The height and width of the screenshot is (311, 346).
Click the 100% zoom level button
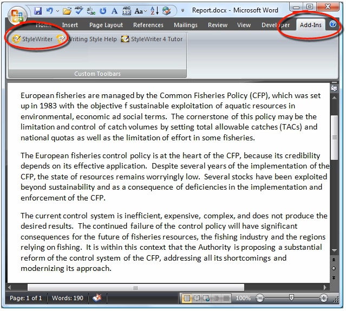coord(243,298)
